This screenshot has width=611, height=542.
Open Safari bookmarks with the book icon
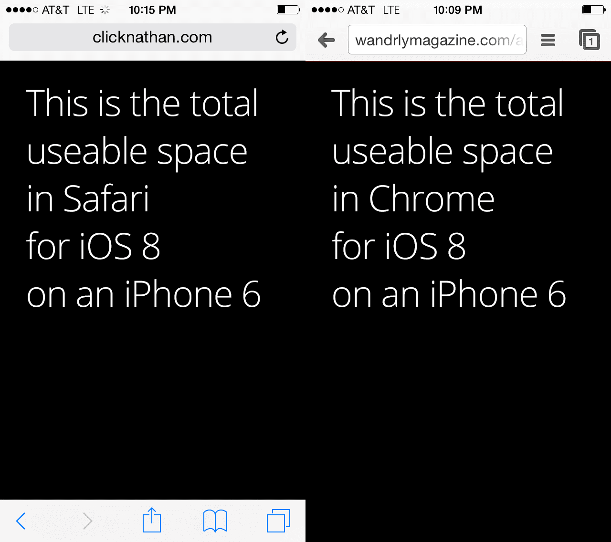point(215,521)
